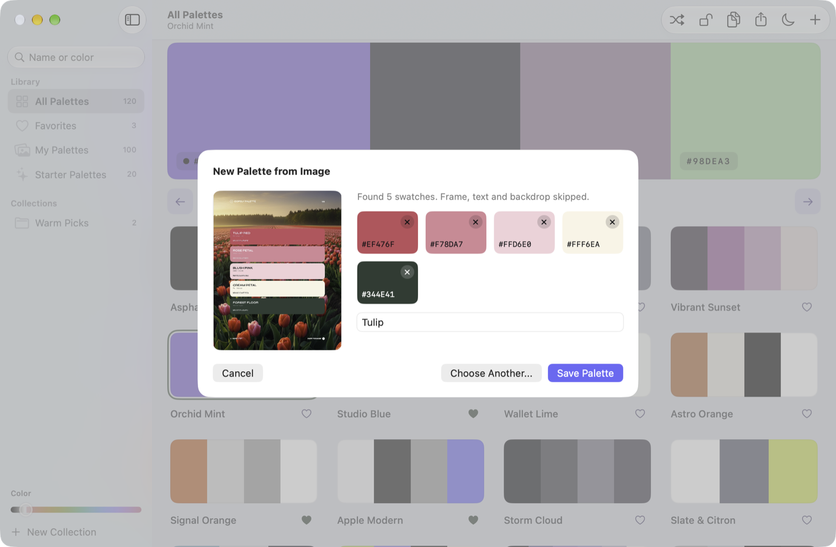Select the #FFD6E0 blush swatch
Image resolution: width=836 pixels, height=547 pixels.
pyautogui.click(x=524, y=232)
